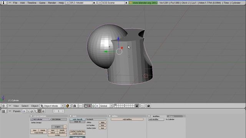Click the material Select button

[x=53, y=133]
